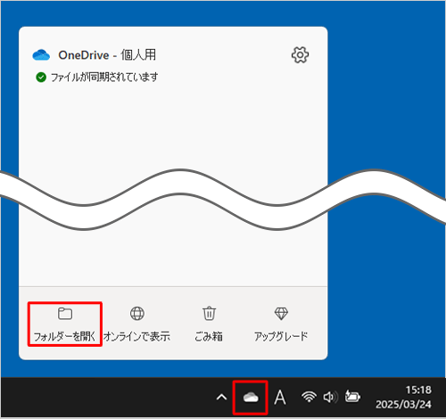Click the OneDrive cloud logo in panel header
Viewport: 446px width, 419px height.
click(x=41, y=55)
